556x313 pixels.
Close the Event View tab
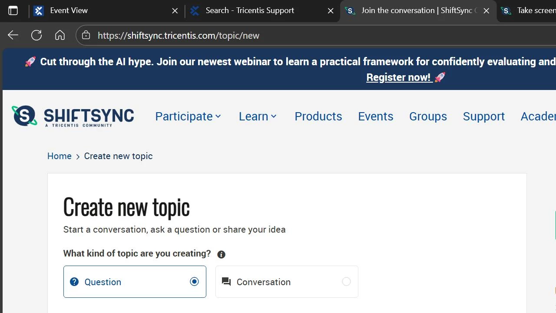point(175,11)
